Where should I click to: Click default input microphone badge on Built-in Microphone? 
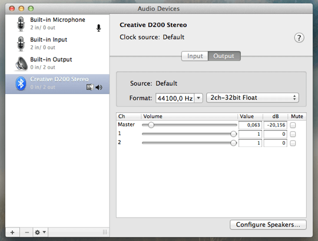(x=98, y=28)
